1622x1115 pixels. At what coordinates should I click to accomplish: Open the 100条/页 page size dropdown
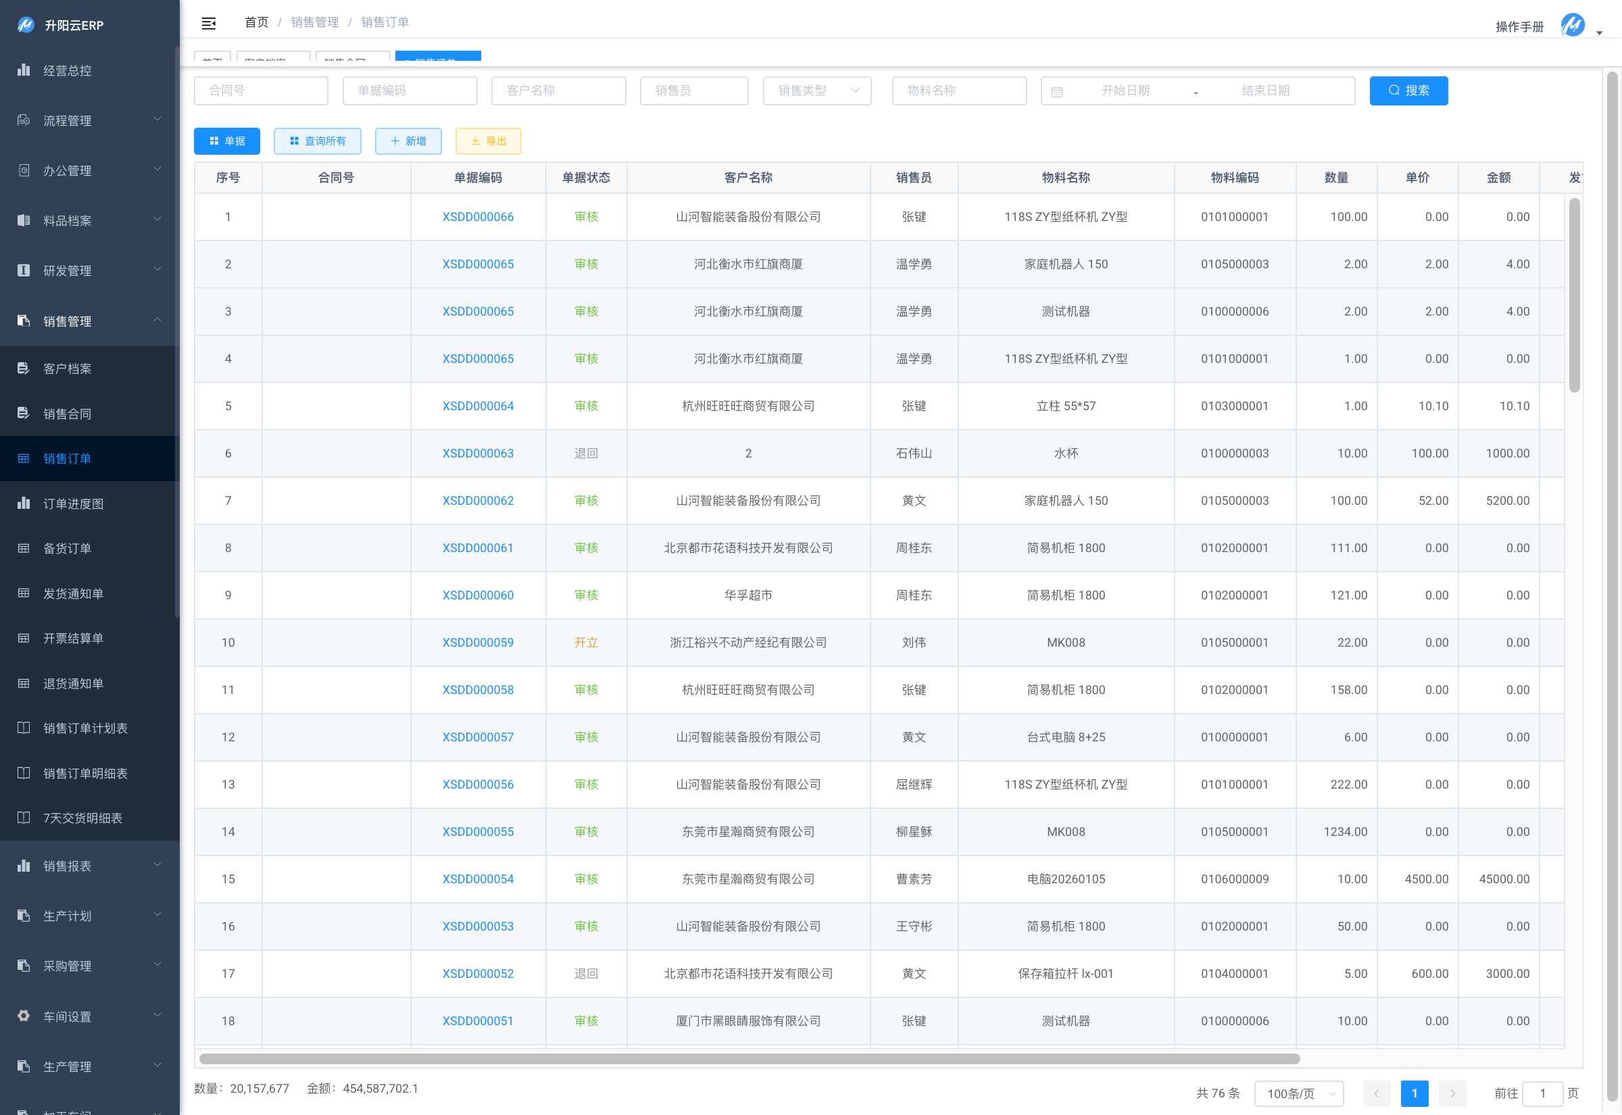point(1298,1093)
